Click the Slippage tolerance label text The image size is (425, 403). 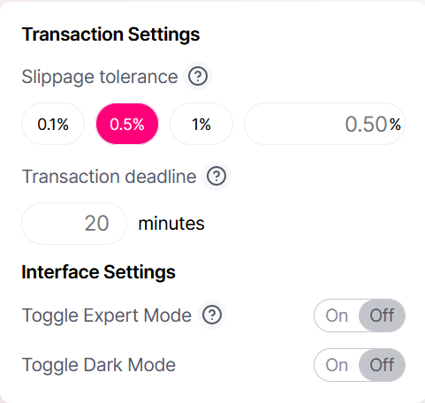click(x=100, y=77)
